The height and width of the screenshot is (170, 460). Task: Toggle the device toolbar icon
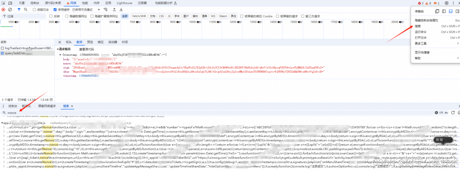[11, 3]
